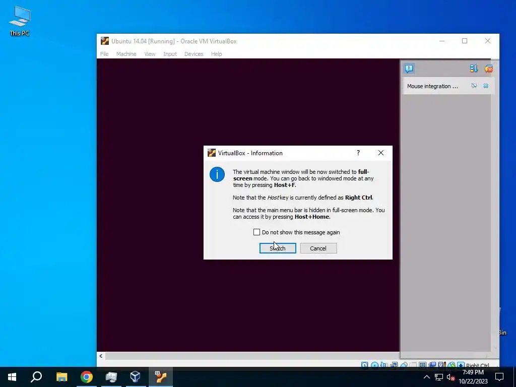This screenshot has height=387, width=516.
Task: Click the mouse integration status bar icon
Action: coord(452,365)
